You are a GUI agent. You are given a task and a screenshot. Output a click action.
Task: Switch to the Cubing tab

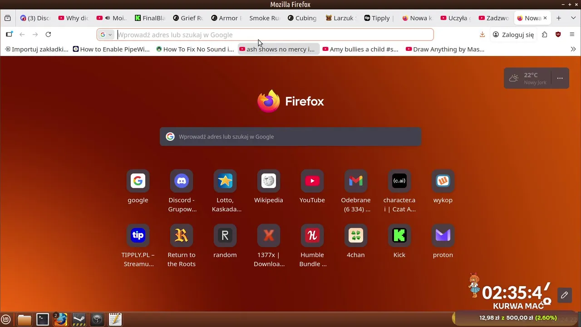tap(302, 18)
